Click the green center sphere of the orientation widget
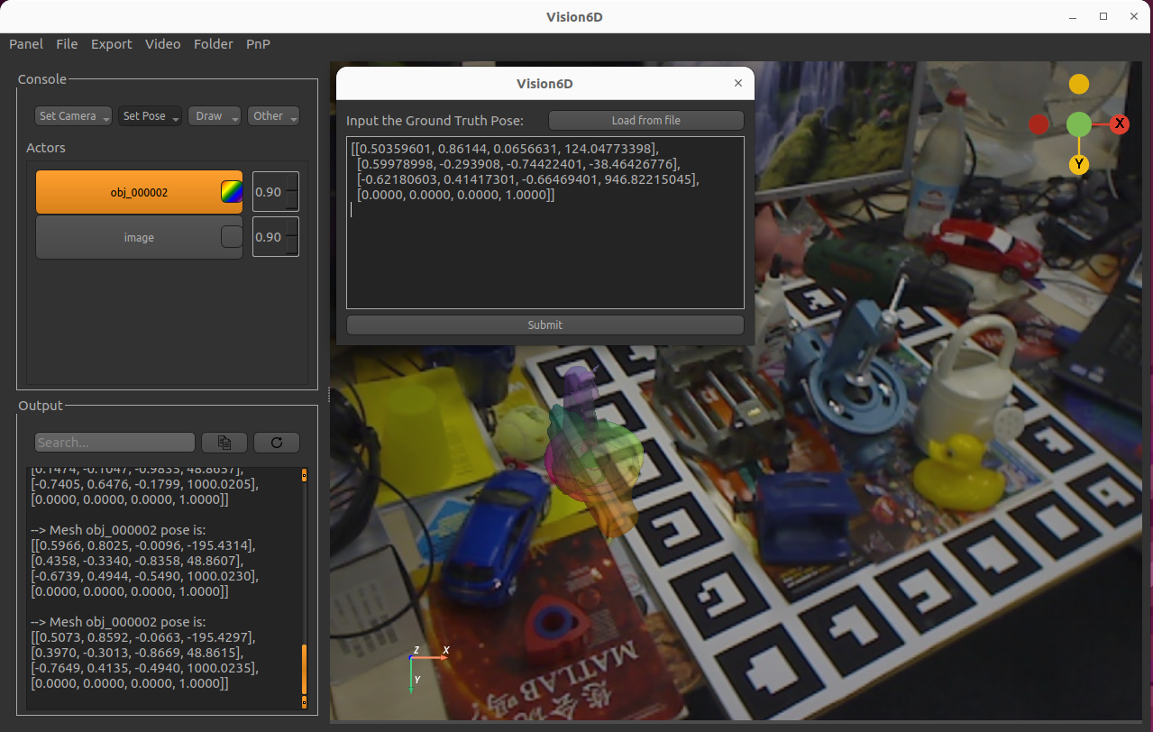 click(1078, 124)
